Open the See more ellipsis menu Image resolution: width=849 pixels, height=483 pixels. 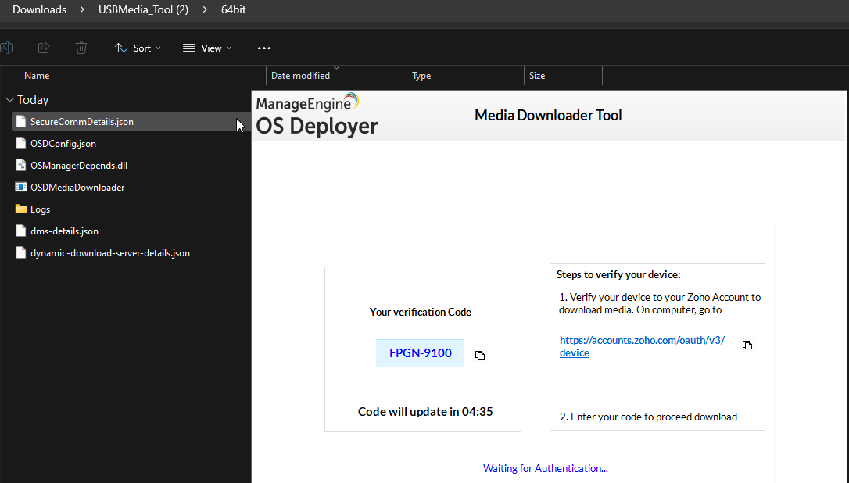coord(264,48)
